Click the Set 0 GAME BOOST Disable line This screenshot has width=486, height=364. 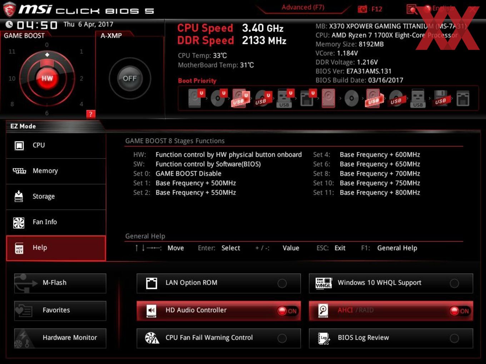tap(177, 174)
